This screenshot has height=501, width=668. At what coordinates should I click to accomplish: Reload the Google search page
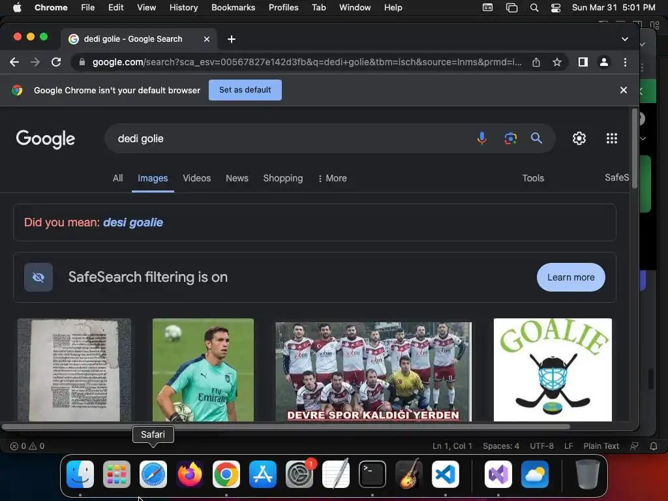[56, 62]
